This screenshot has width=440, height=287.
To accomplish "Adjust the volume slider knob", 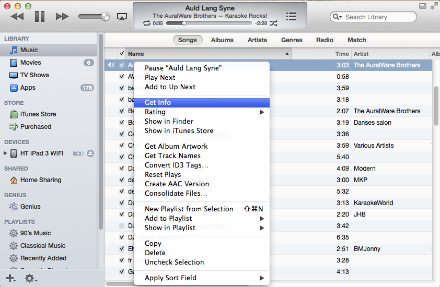I will (105, 17).
